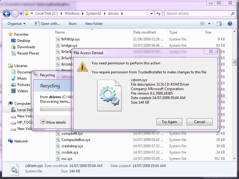Open the address bar history dropdown
Image resolution: width=239 pixels, height=179 pixels.
tap(152, 14)
